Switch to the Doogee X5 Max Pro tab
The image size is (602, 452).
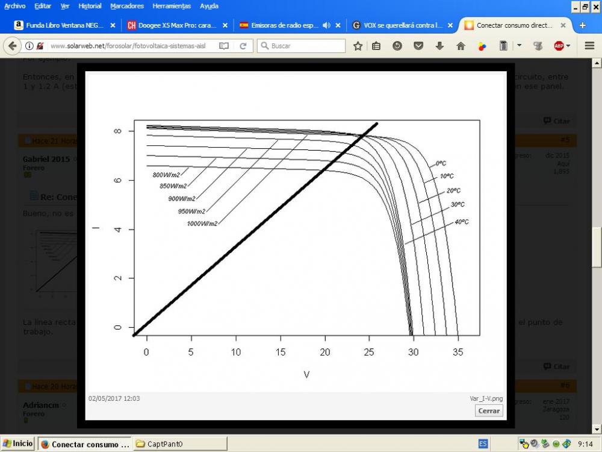pos(177,25)
